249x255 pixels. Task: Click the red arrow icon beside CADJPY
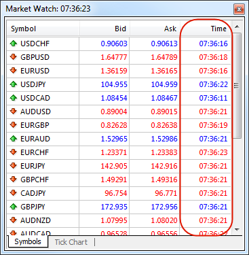14,192
